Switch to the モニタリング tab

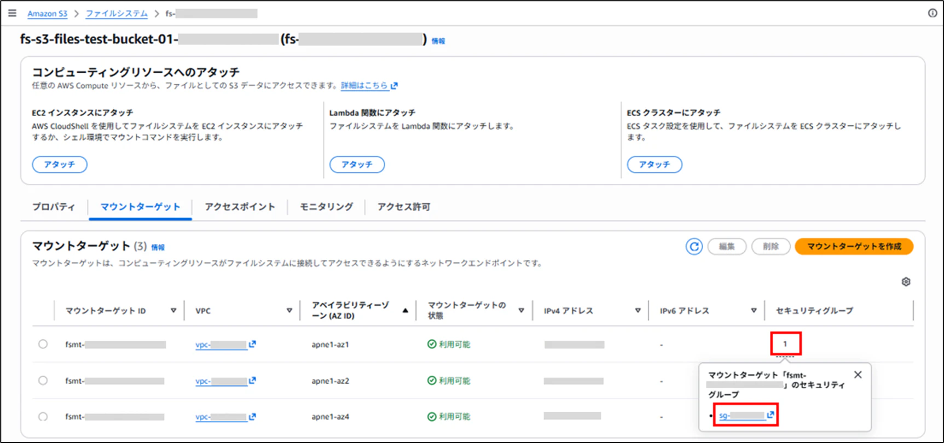[326, 207]
